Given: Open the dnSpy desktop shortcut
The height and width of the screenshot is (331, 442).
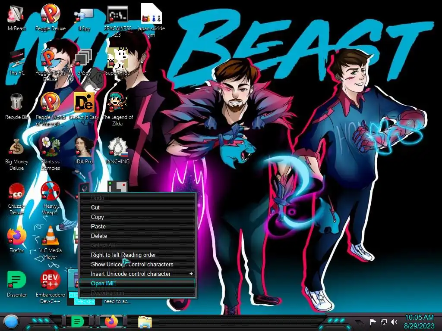Looking at the screenshot, I should point(84,62).
